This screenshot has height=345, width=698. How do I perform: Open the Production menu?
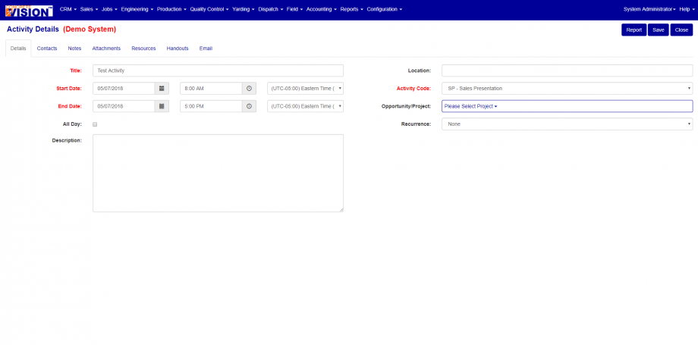[171, 9]
